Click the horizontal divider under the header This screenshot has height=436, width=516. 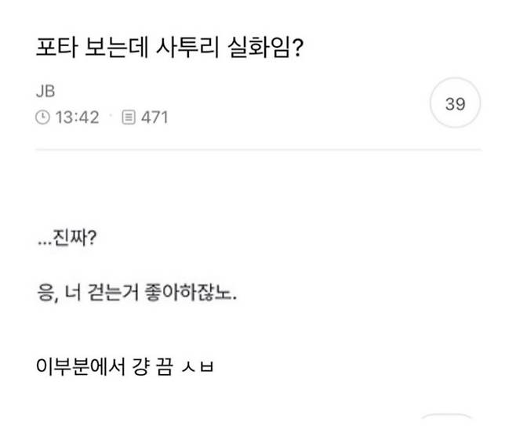tap(258, 150)
